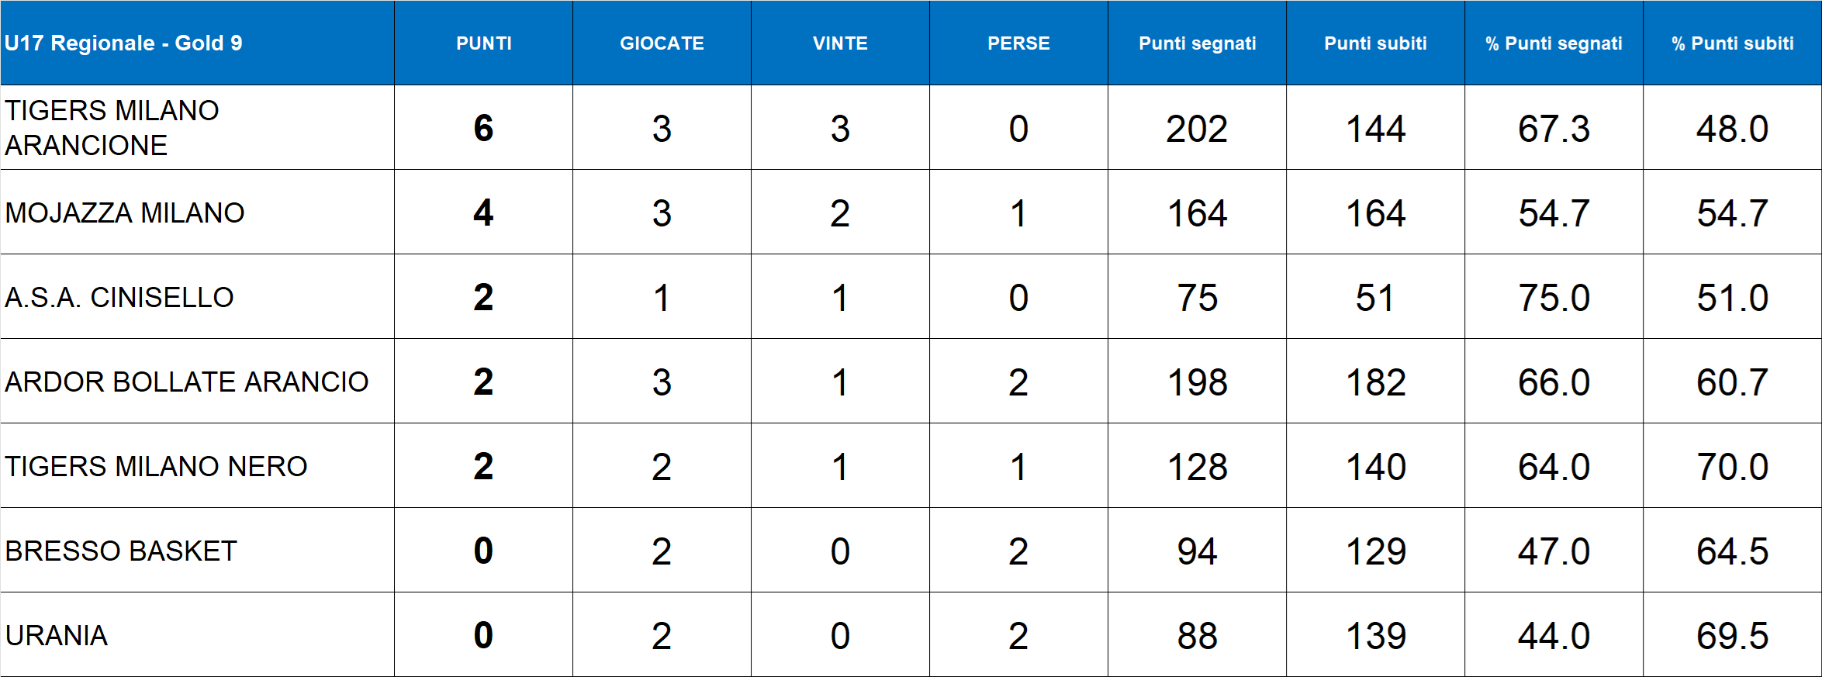Click ARDOR BOLLATE ARANCIO team cell
The width and height of the screenshot is (1822, 677).
pyautogui.click(x=187, y=382)
